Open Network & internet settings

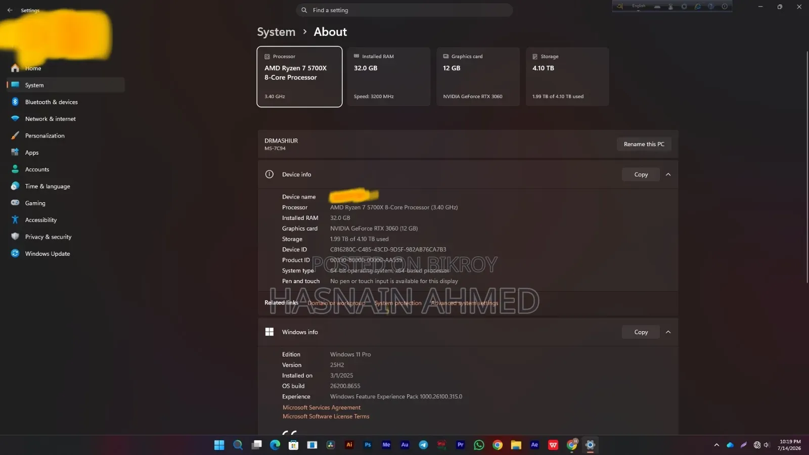[x=66, y=119]
